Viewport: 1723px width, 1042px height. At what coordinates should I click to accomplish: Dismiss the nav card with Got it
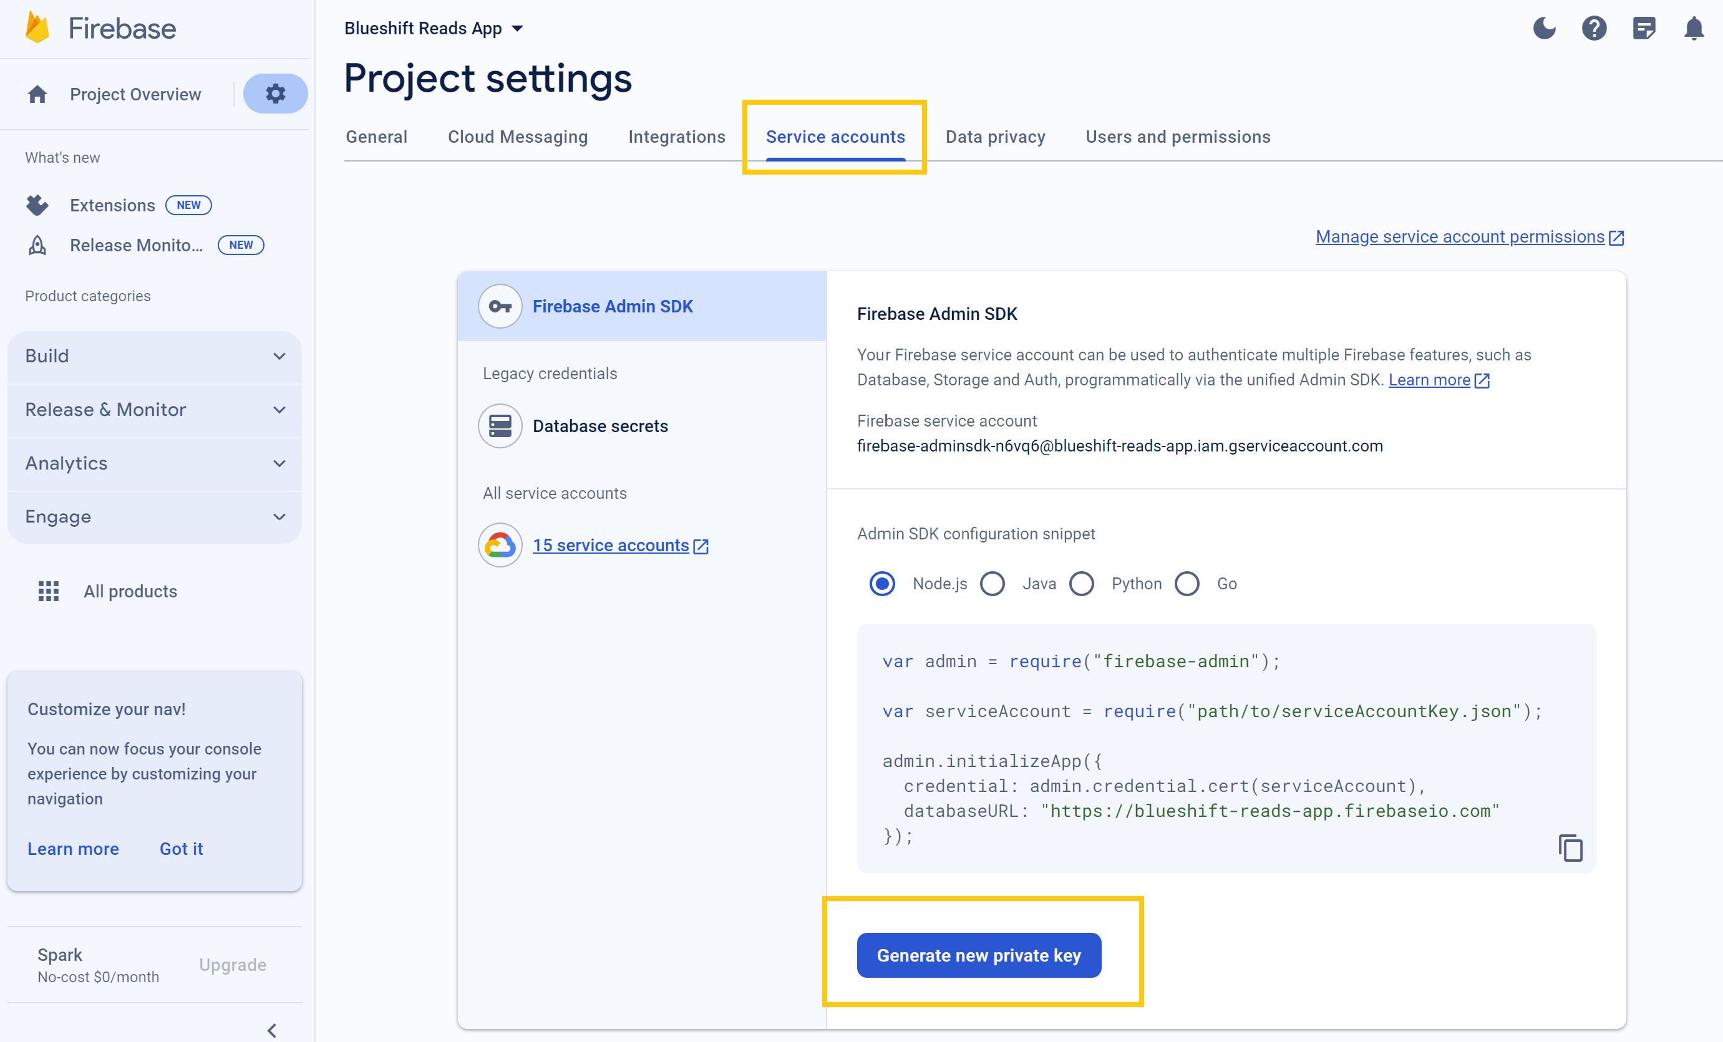point(181,849)
